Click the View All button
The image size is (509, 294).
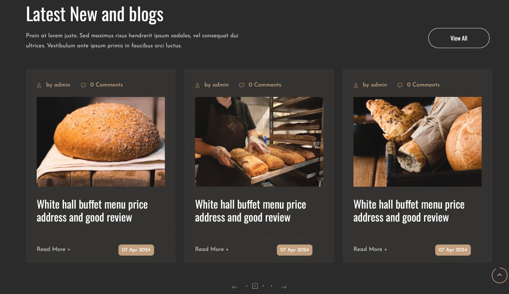(x=459, y=38)
